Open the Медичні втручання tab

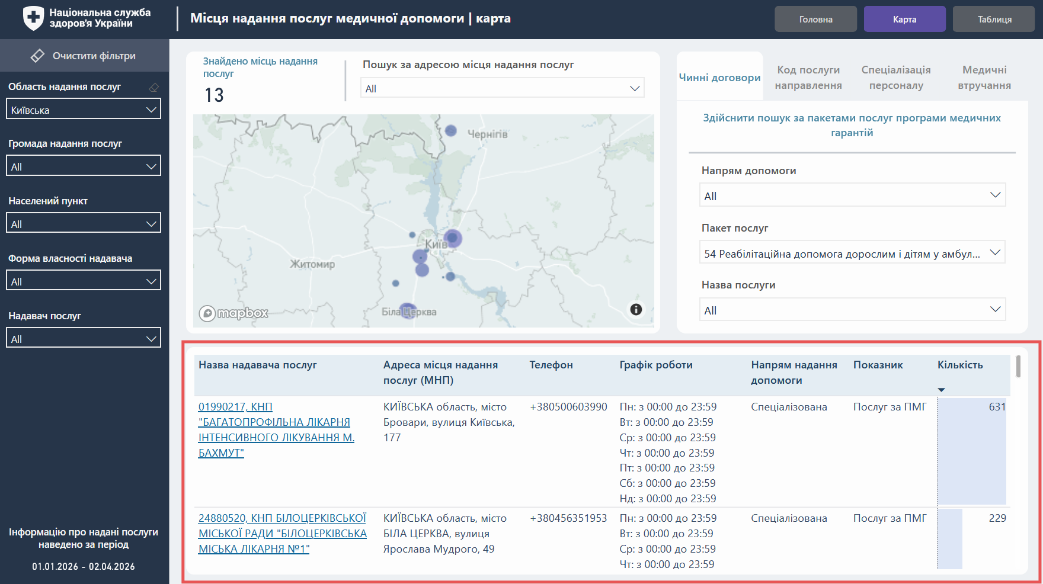point(984,78)
